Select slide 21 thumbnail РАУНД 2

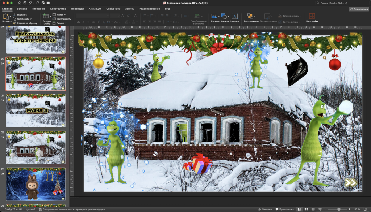36,111
